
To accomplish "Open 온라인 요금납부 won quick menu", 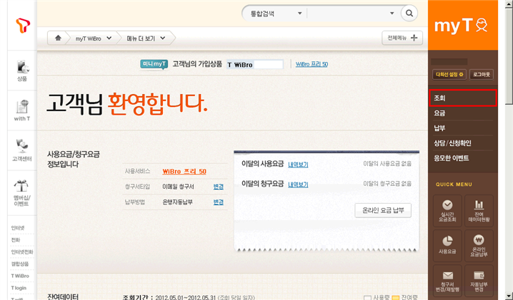I will (x=479, y=245).
